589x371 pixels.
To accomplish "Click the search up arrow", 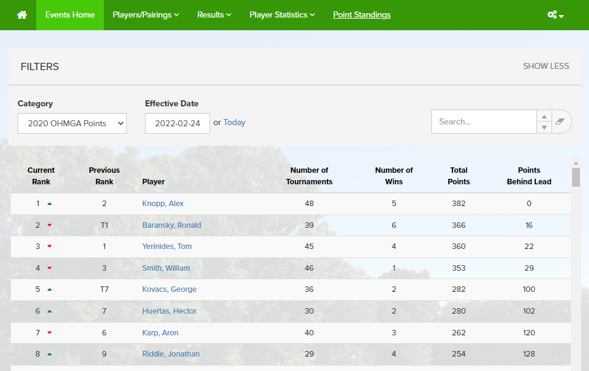I will pos(544,117).
